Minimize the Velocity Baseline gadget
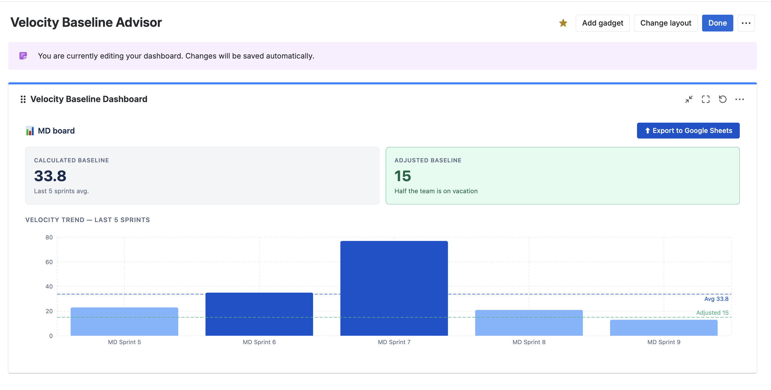Viewport: 771px width, 390px height. pyautogui.click(x=689, y=99)
